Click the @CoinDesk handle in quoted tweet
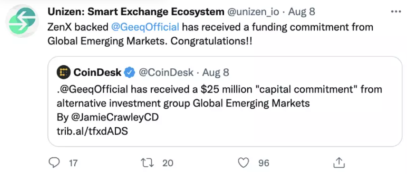Image resolution: width=407 pixels, height=174 pixels. [166, 72]
